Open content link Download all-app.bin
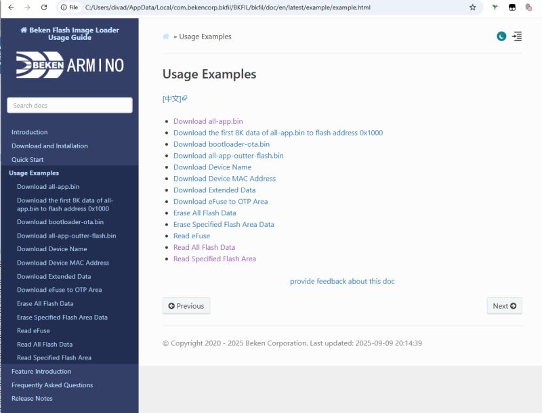This screenshot has height=413, width=542. [x=208, y=121]
